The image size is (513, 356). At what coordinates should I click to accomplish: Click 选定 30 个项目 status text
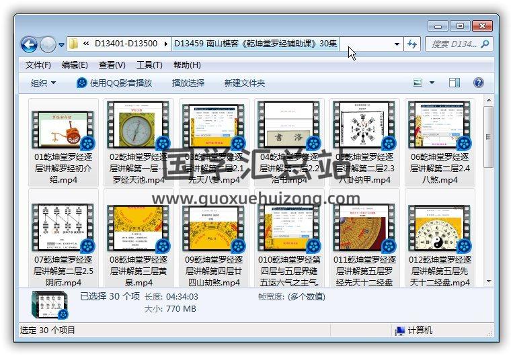tap(48, 330)
